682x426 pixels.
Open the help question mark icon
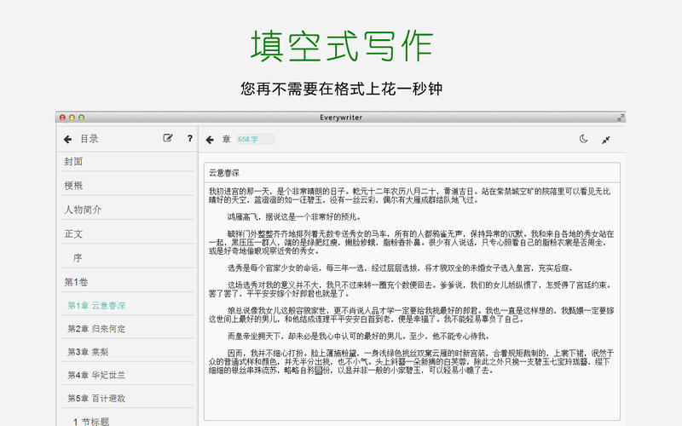click(x=189, y=138)
